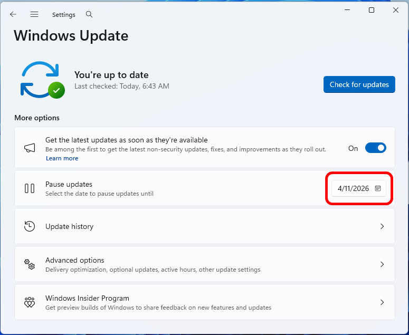Open the pause-until date picker 4/11/2026

[359, 188]
